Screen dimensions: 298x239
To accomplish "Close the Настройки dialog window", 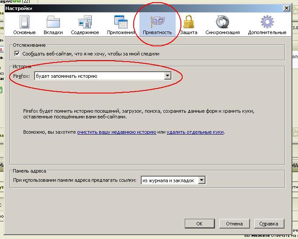I will click(x=286, y=8).
